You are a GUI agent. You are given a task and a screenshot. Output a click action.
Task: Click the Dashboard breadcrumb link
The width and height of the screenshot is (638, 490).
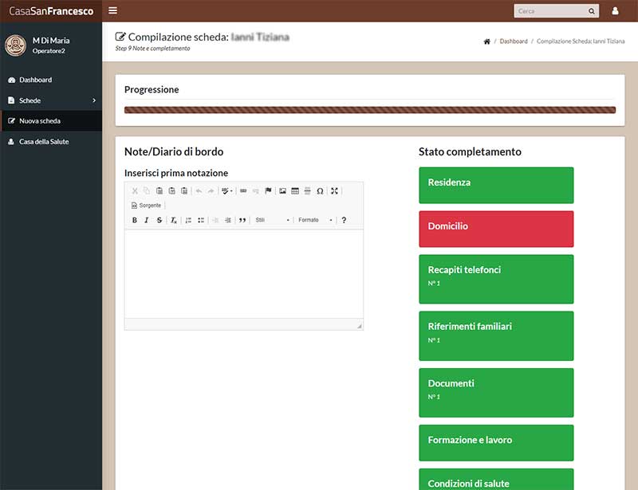(514, 41)
